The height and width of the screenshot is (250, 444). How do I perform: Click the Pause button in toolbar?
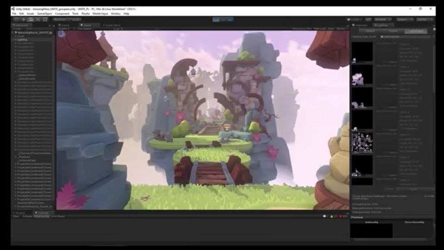coord(223,19)
